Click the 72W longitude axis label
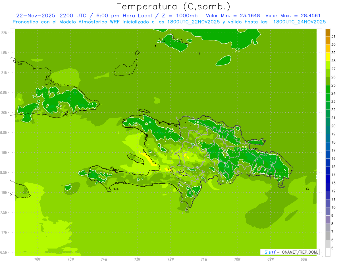Screen dimensions: 341x263 pyautogui.click(x=170, y=259)
